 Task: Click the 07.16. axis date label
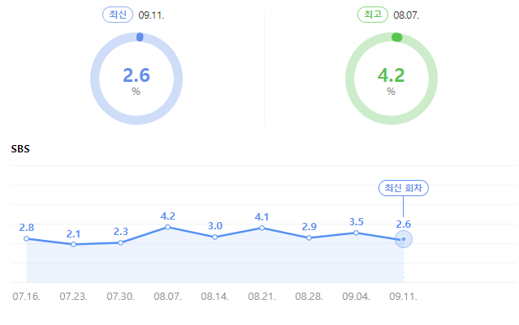[x=27, y=297]
